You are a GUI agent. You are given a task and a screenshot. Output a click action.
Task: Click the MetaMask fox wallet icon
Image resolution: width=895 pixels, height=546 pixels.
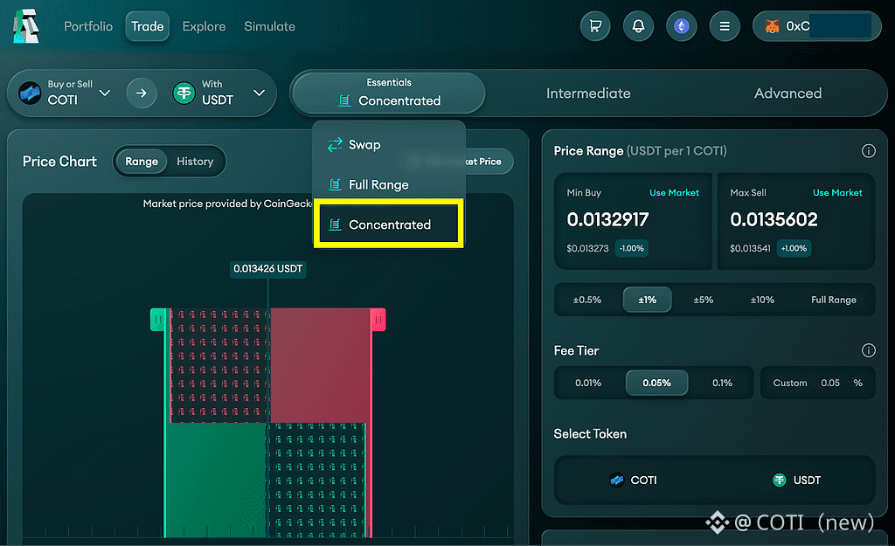[x=773, y=26]
